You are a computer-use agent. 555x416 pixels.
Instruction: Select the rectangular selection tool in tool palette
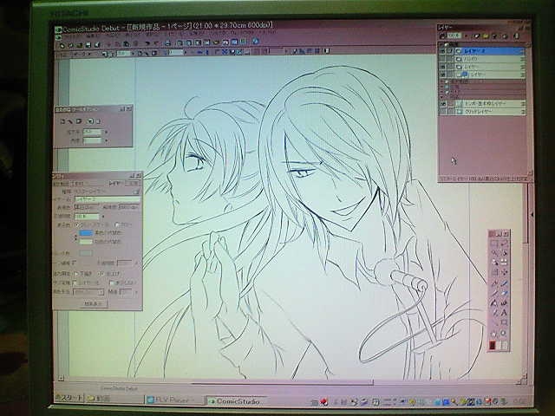click(x=495, y=244)
